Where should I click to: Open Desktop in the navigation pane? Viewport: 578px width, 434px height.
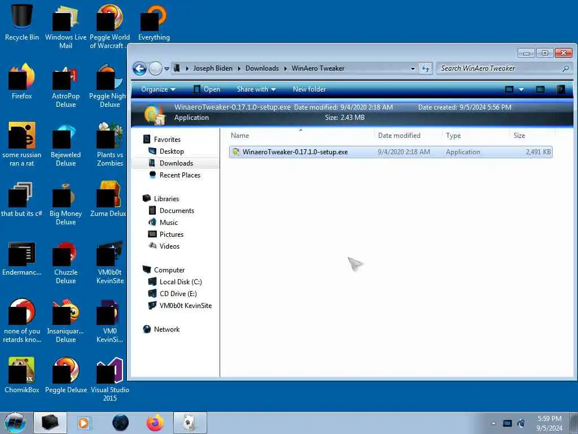click(172, 151)
